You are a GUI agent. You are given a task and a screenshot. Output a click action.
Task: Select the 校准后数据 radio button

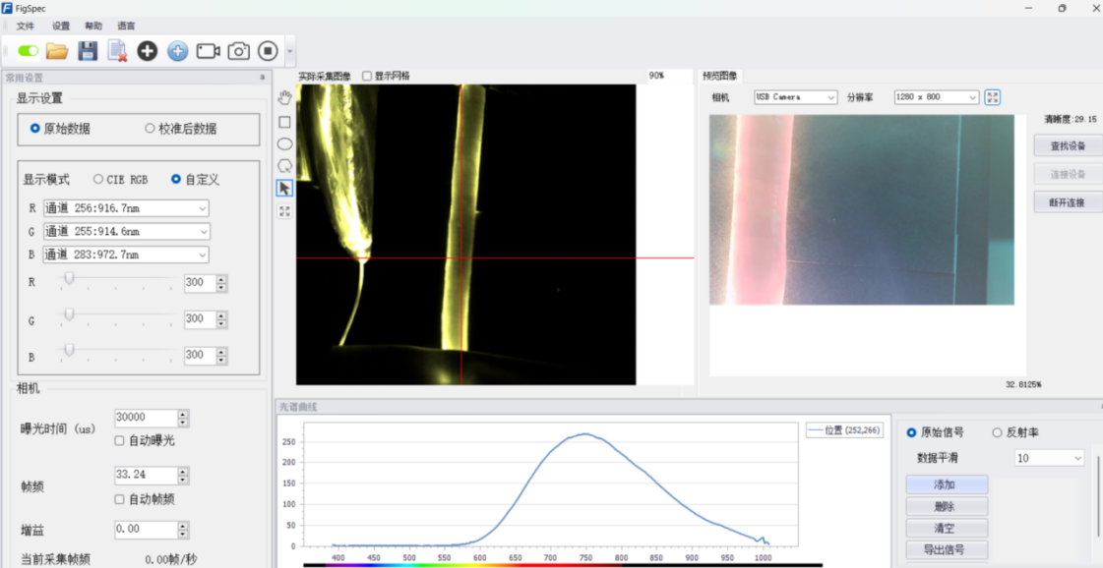tap(151, 128)
